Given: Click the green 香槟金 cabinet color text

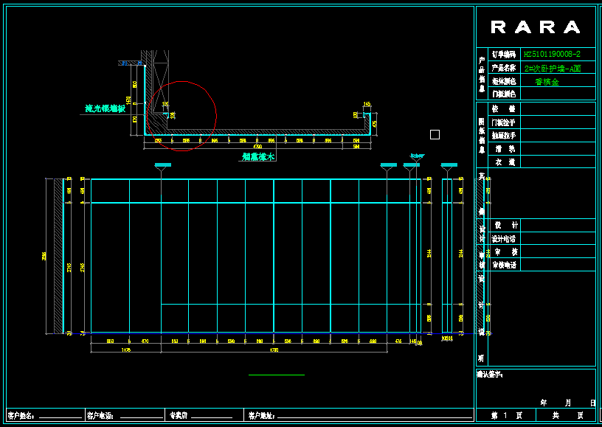Looking at the screenshot, I should (547, 82).
